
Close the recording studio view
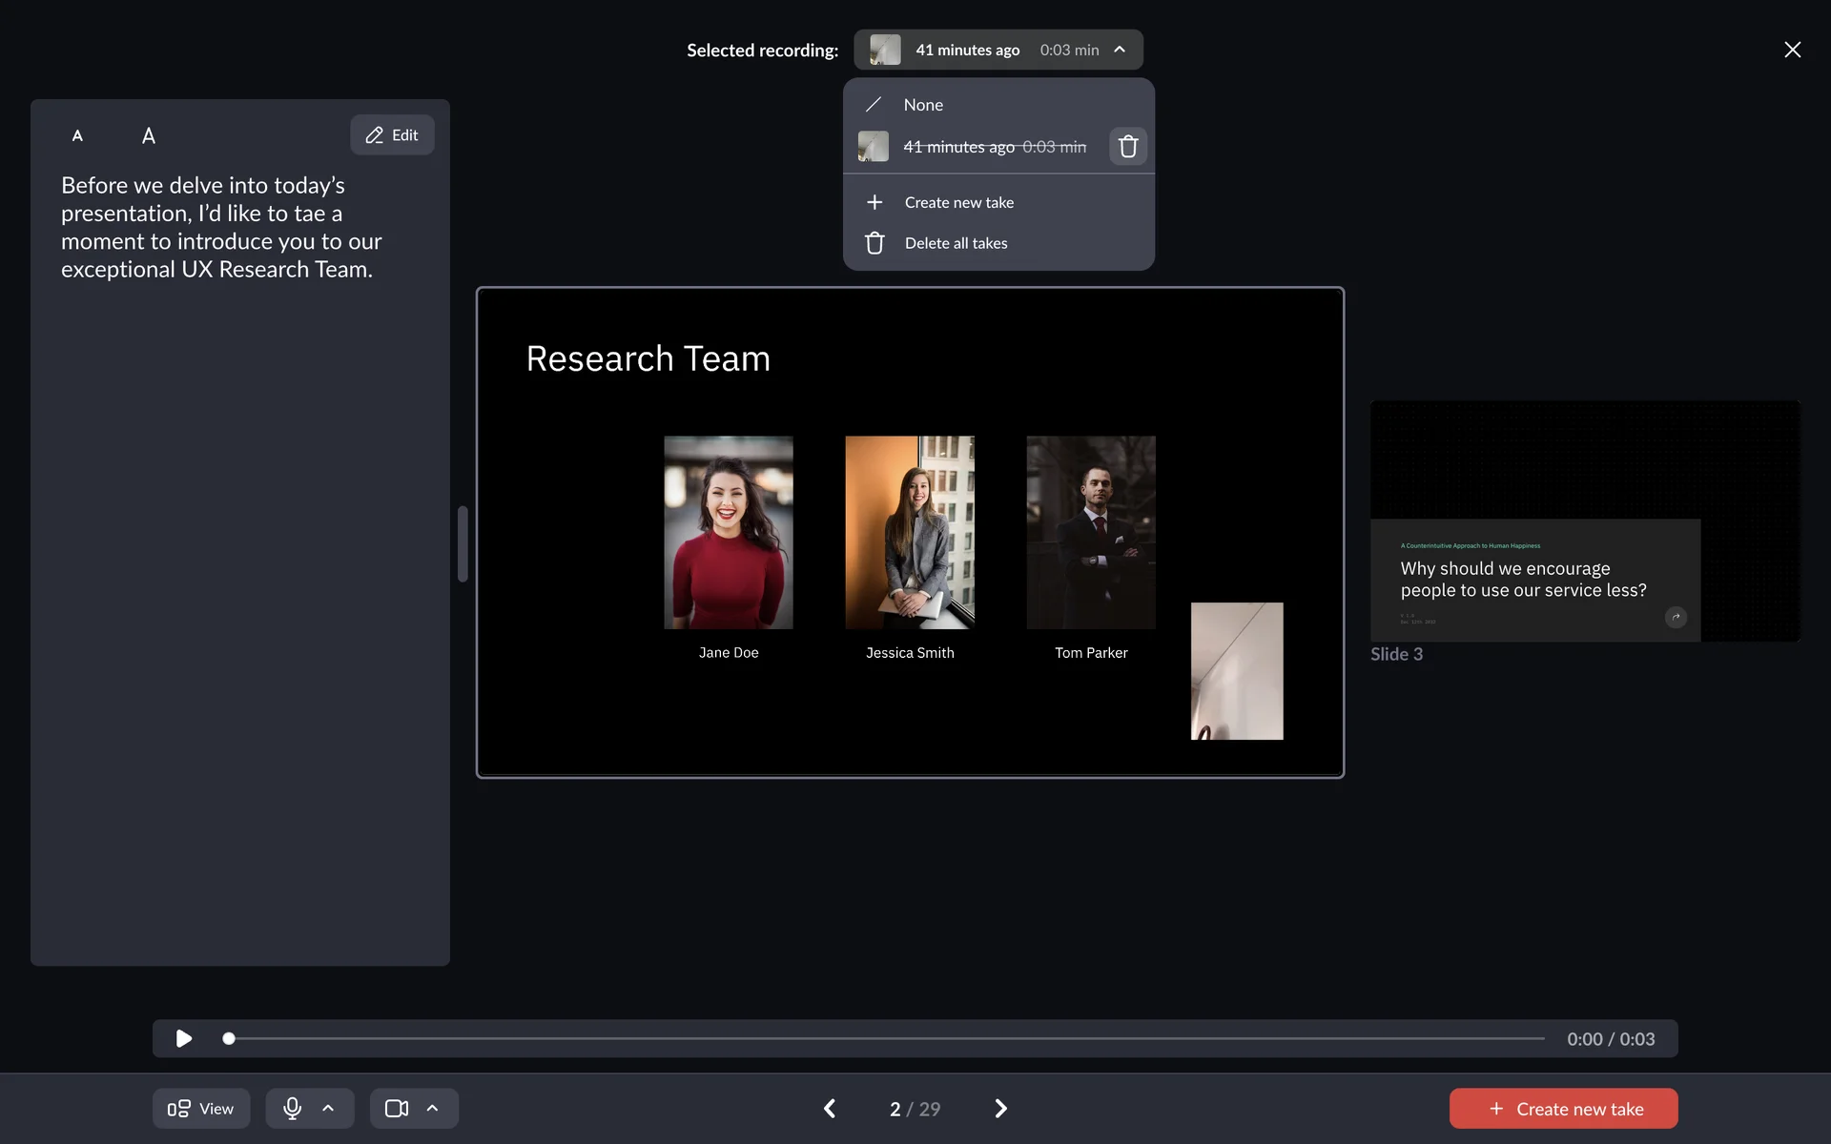pyautogui.click(x=1792, y=50)
